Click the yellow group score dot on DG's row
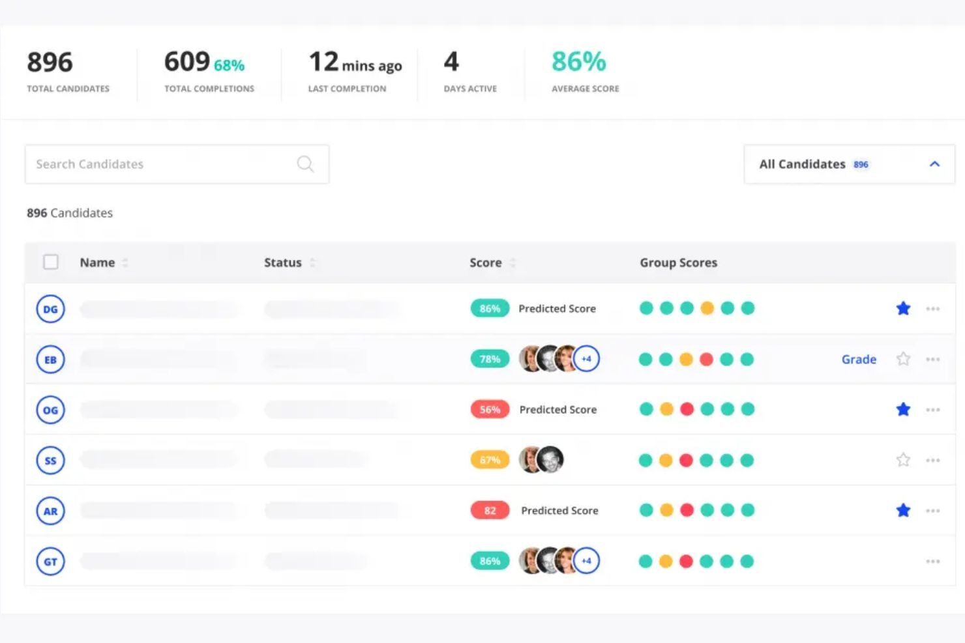Image resolution: width=965 pixels, height=643 pixels. pos(707,308)
